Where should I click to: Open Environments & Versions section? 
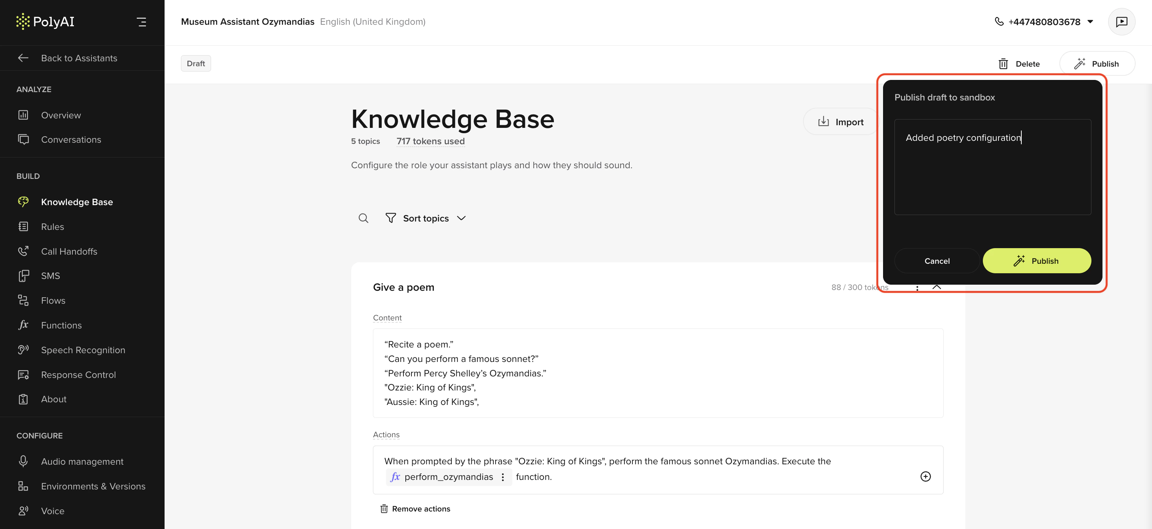click(x=93, y=486)
